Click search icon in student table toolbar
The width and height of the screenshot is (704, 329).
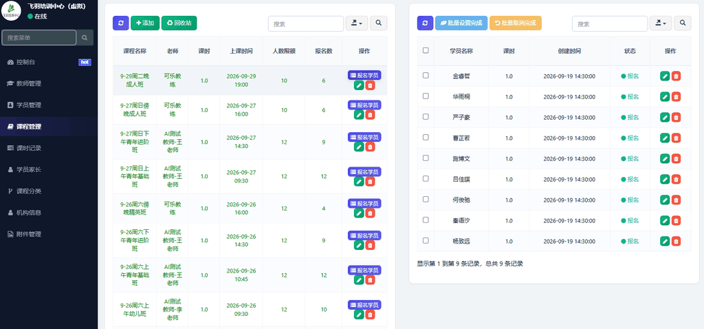683,23
